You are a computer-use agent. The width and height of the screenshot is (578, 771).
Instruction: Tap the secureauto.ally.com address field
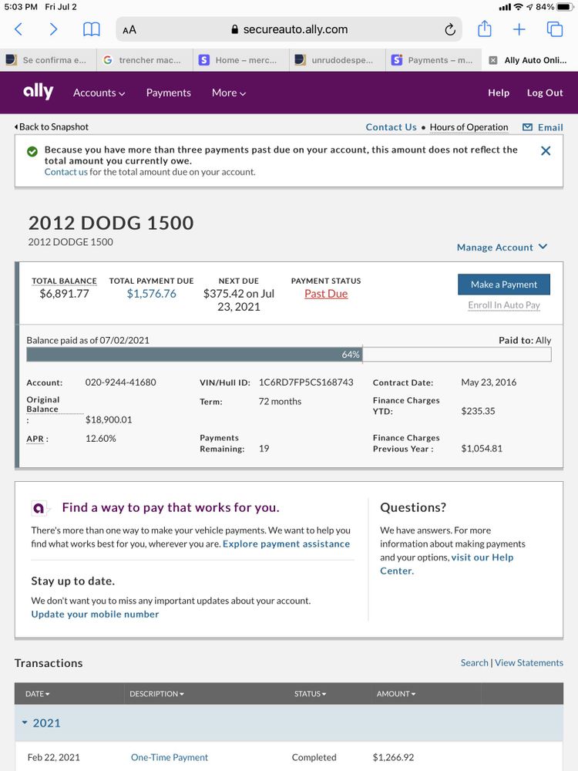pos(289,29)
